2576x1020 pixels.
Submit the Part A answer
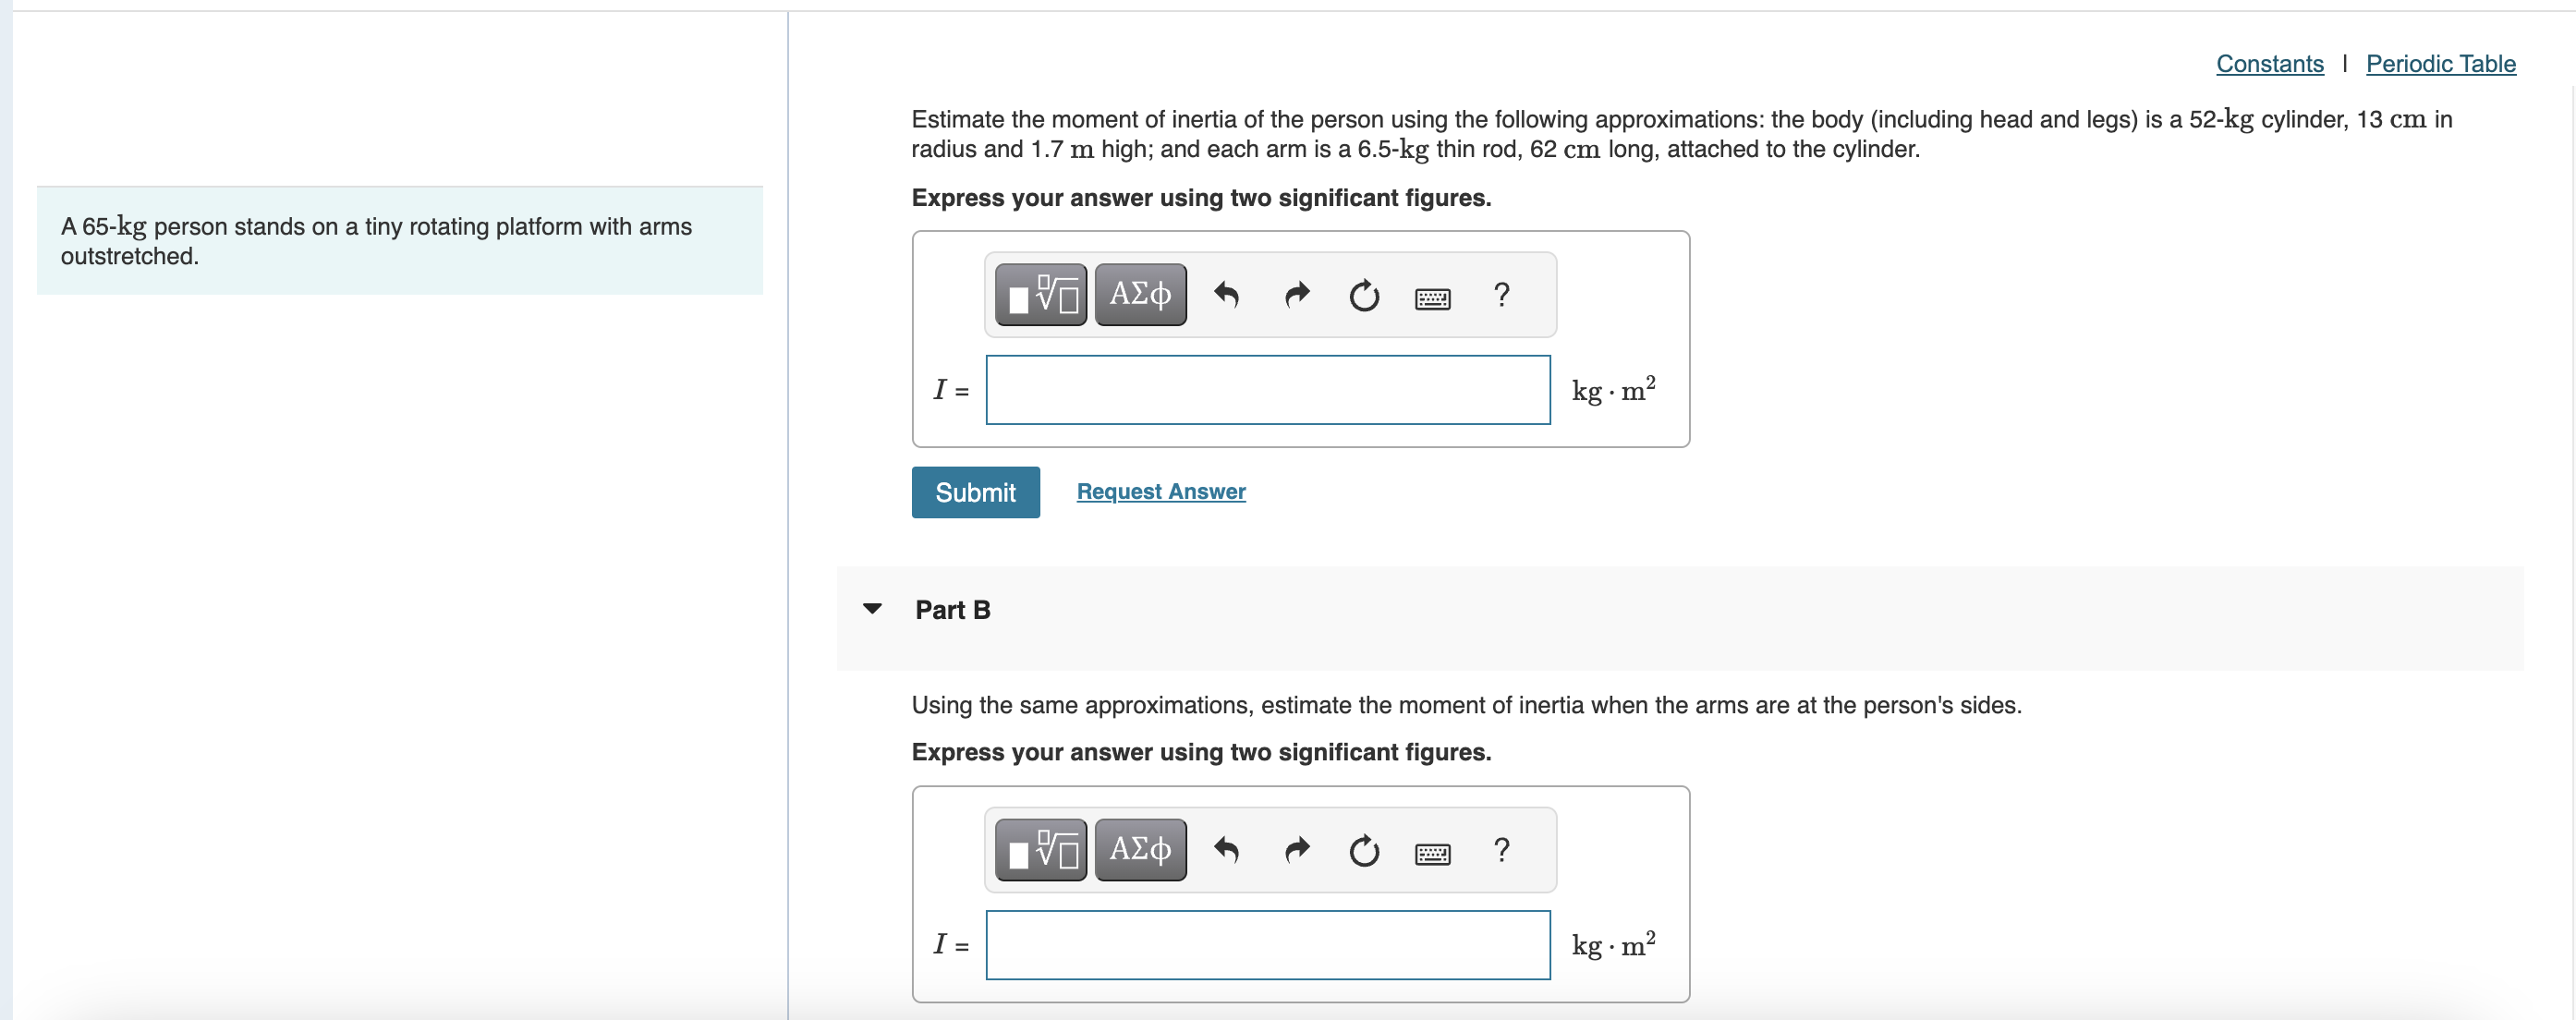[975, 492]
